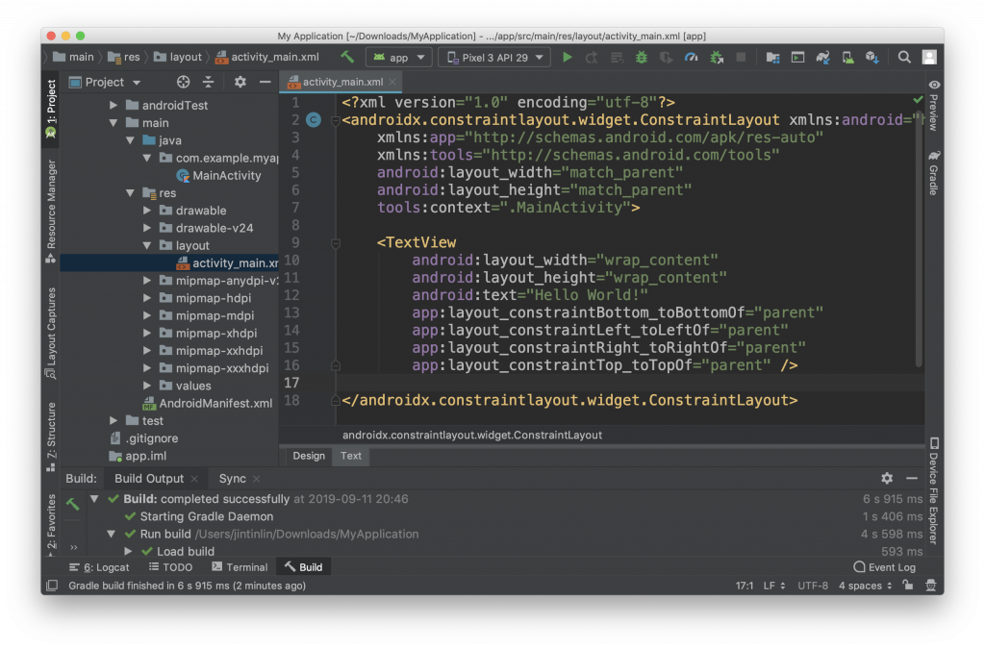This screenshot has width=985, height=649.
Task: Click the user account avatar icon
Action: tap(929, 57)
